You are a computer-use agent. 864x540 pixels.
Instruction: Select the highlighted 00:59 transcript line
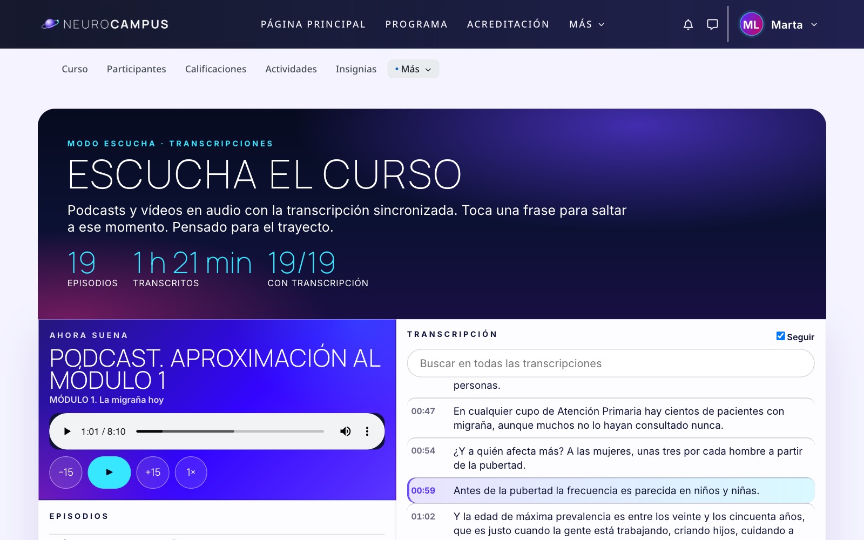[611, 490]
